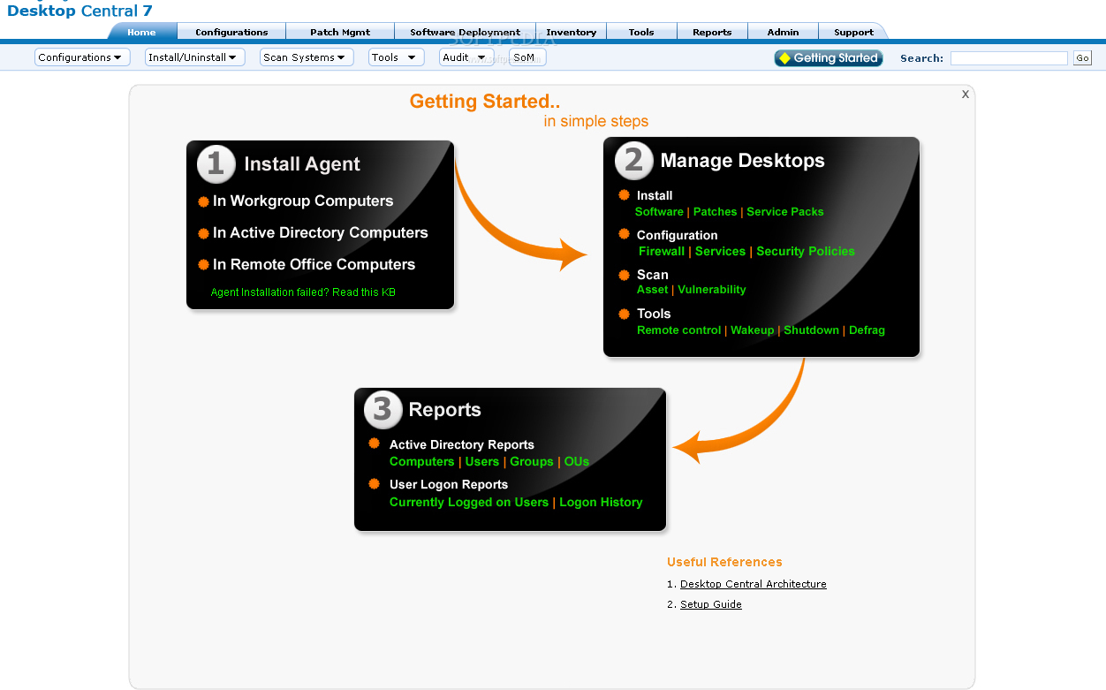1106x690 pixels.
Task: Click the Go search button
Action: tap(1082, 58)
